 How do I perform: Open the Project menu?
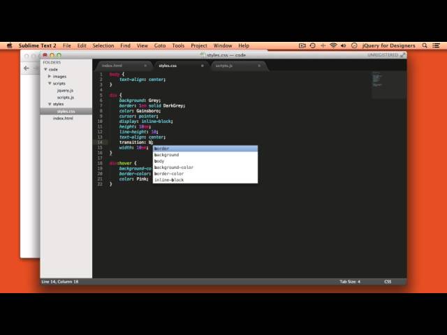pos(199,45)
